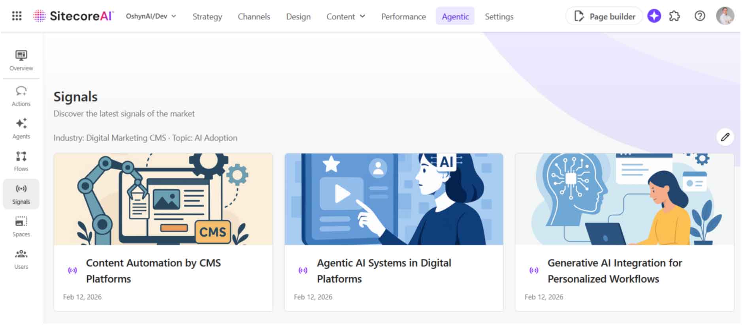This screenshot has height=326, width=742.
Task: Go to Actions in the sidebar
Action: click(21, 96)
